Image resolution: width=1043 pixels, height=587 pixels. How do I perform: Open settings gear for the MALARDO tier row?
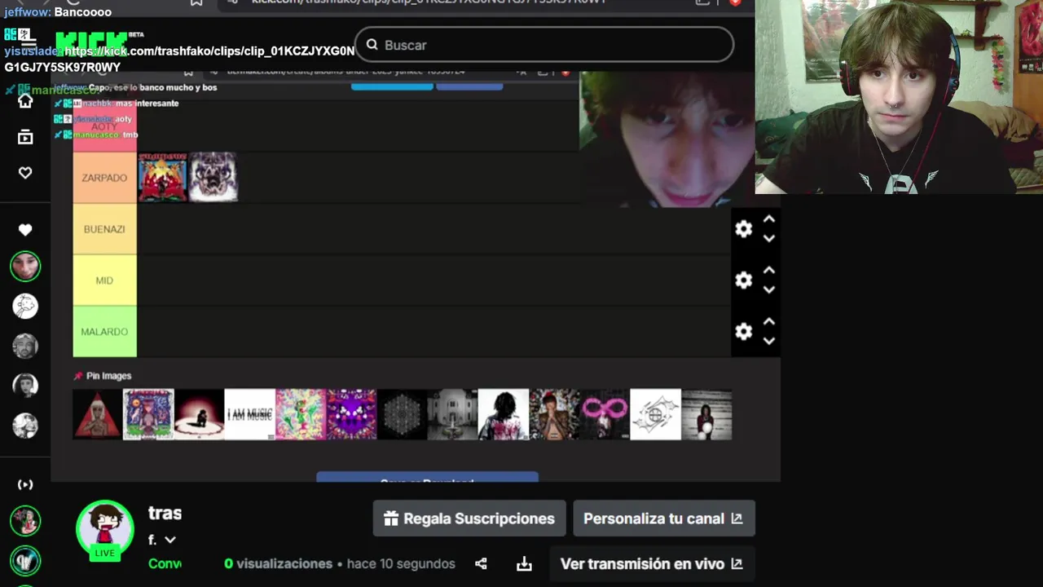click(743, 332)
